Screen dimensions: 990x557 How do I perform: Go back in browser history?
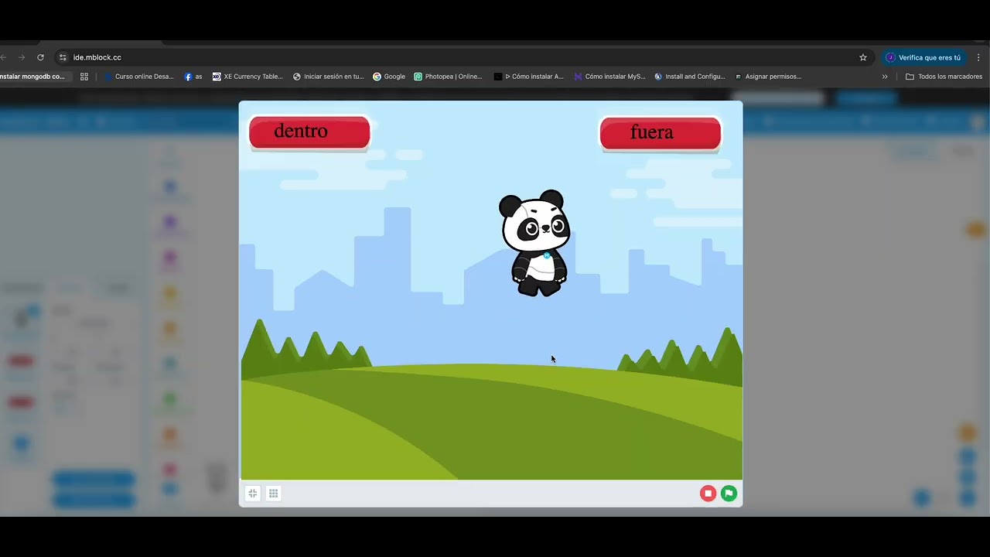(3, 57)
